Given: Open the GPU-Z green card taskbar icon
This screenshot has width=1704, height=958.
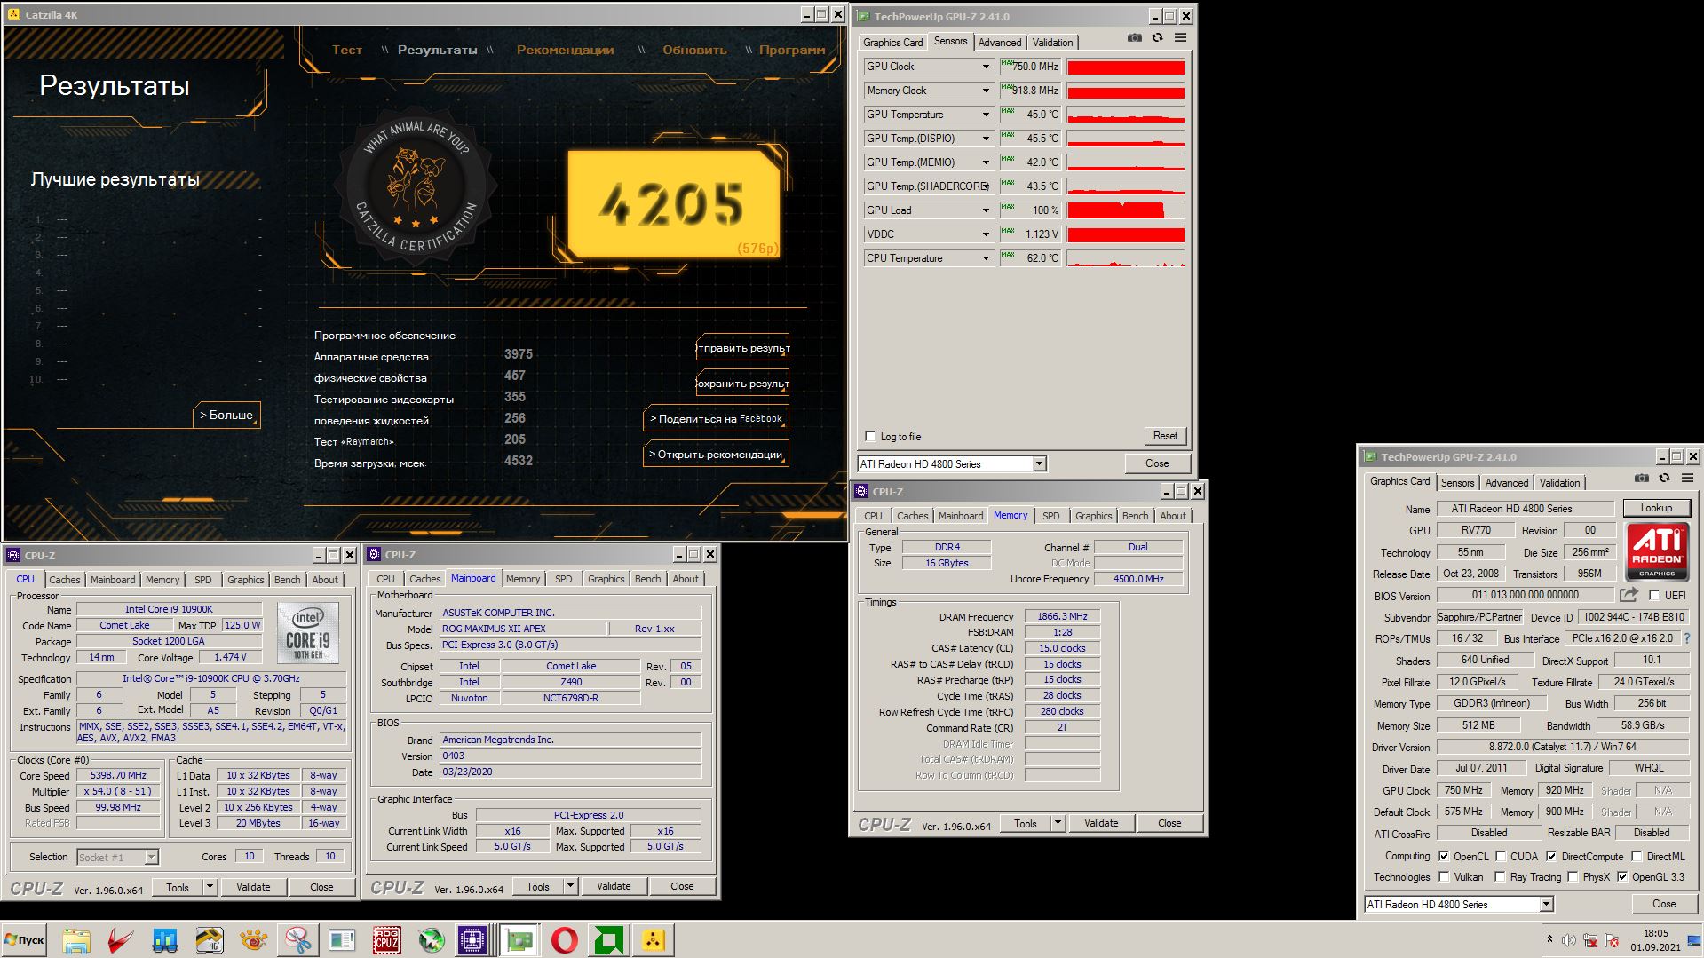Looking at the screenshot, I should point(519,940).
